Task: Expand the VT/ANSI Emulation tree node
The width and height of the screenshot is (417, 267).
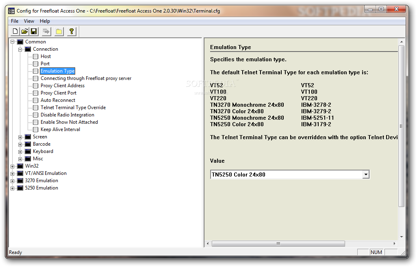Action: 12,174
